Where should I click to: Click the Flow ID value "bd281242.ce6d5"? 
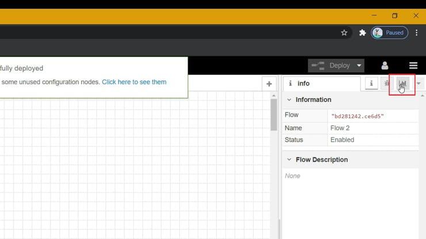357,116
